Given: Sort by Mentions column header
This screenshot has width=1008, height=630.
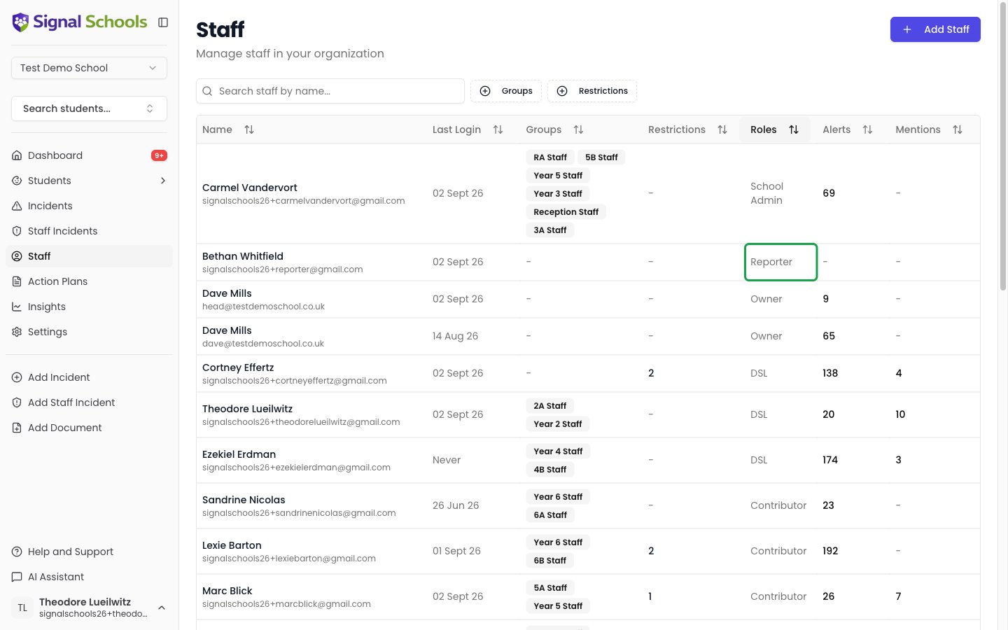Looking at the screenshot, I should tap(930, 129).
